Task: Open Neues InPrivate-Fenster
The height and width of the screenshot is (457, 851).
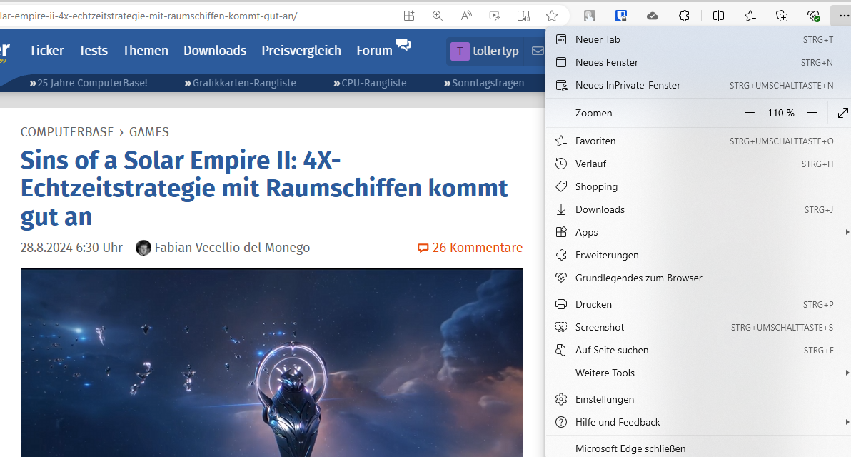Action: coord(698,85)
